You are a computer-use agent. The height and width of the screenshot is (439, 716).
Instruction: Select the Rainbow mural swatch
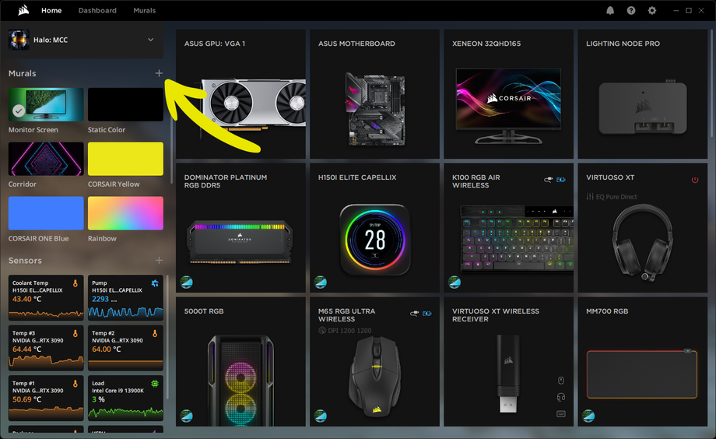tap(125, 213)
